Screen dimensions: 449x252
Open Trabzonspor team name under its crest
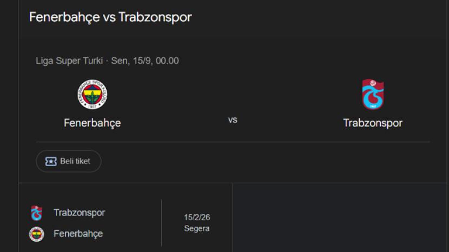(373, 123)
